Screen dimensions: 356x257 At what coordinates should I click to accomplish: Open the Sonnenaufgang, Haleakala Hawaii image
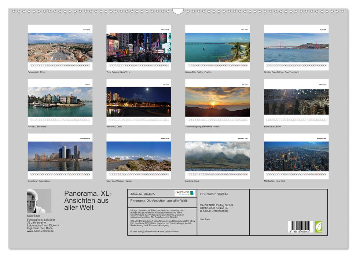click(218, 102)
